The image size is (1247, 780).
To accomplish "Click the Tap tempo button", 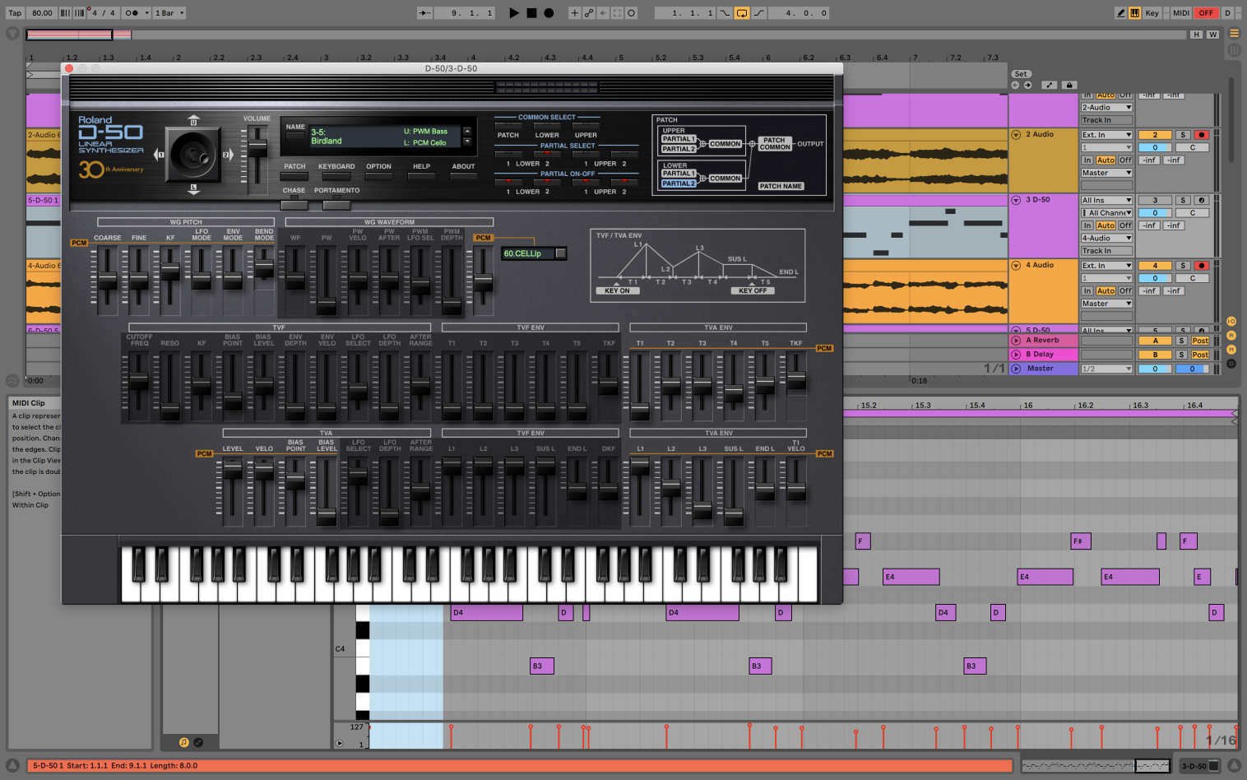I will [15, 13].
